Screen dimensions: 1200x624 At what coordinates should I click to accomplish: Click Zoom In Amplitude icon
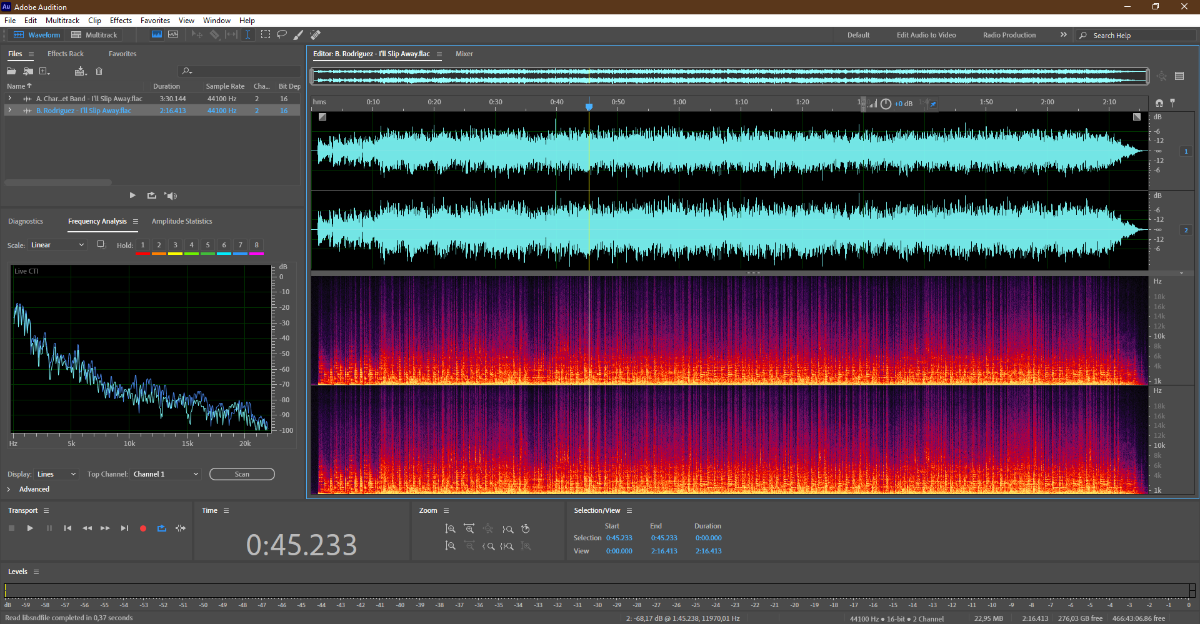click(x=450, y=529)
